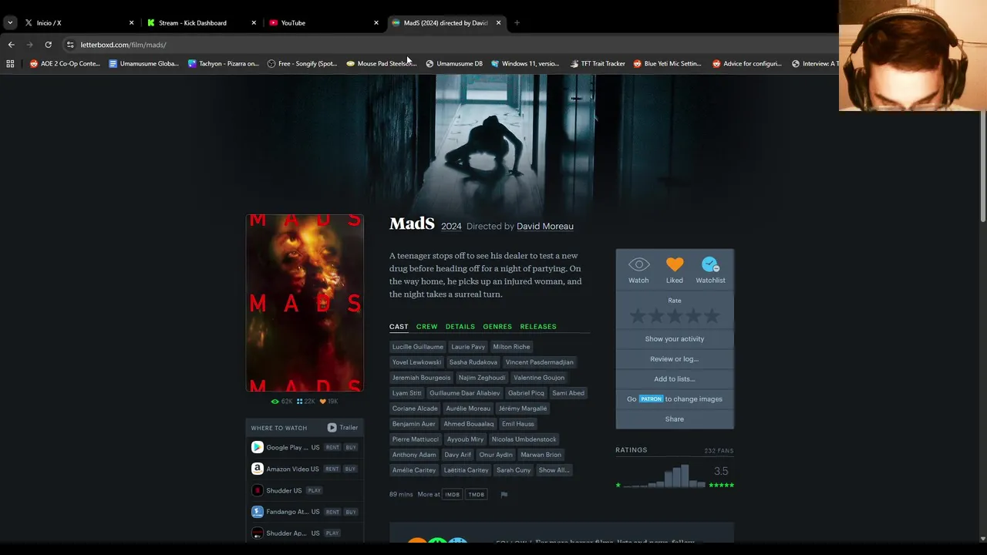Open the Mouse Pad Steelseries bookmark
Screen dimensions: 987x555
point(382,64)
